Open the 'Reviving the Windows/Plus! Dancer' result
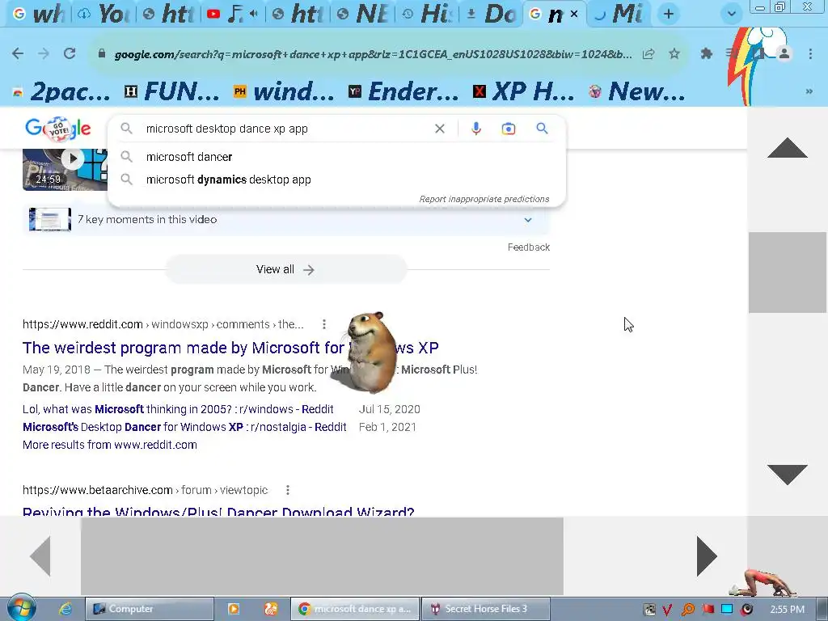 click(x=218, y=512)
